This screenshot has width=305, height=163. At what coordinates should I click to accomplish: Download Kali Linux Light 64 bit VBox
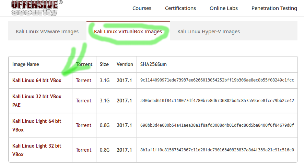pyautogui.click(x=37, y=125)
